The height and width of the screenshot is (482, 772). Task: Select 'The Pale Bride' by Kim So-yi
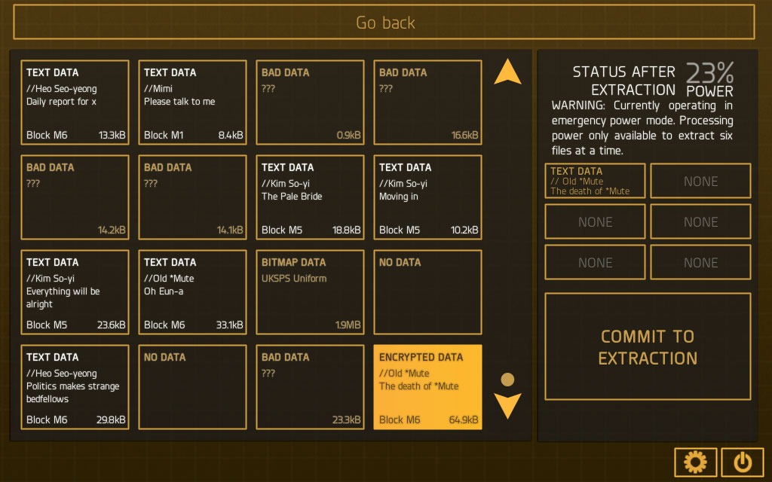[x=310, y=197]
